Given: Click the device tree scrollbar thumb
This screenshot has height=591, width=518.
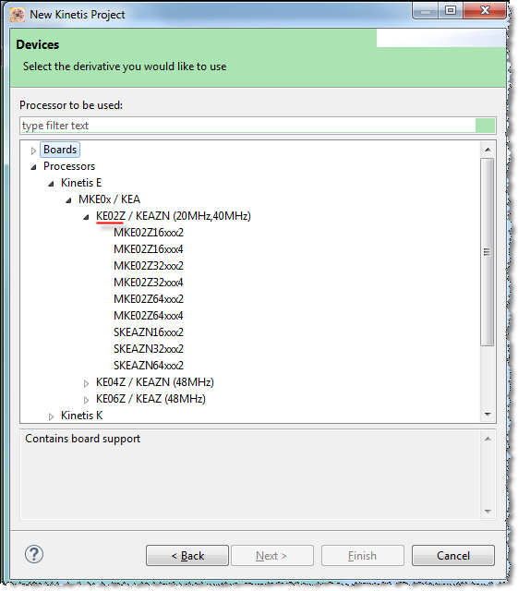Looking at the screenshot, I should [x=488, y=252].
